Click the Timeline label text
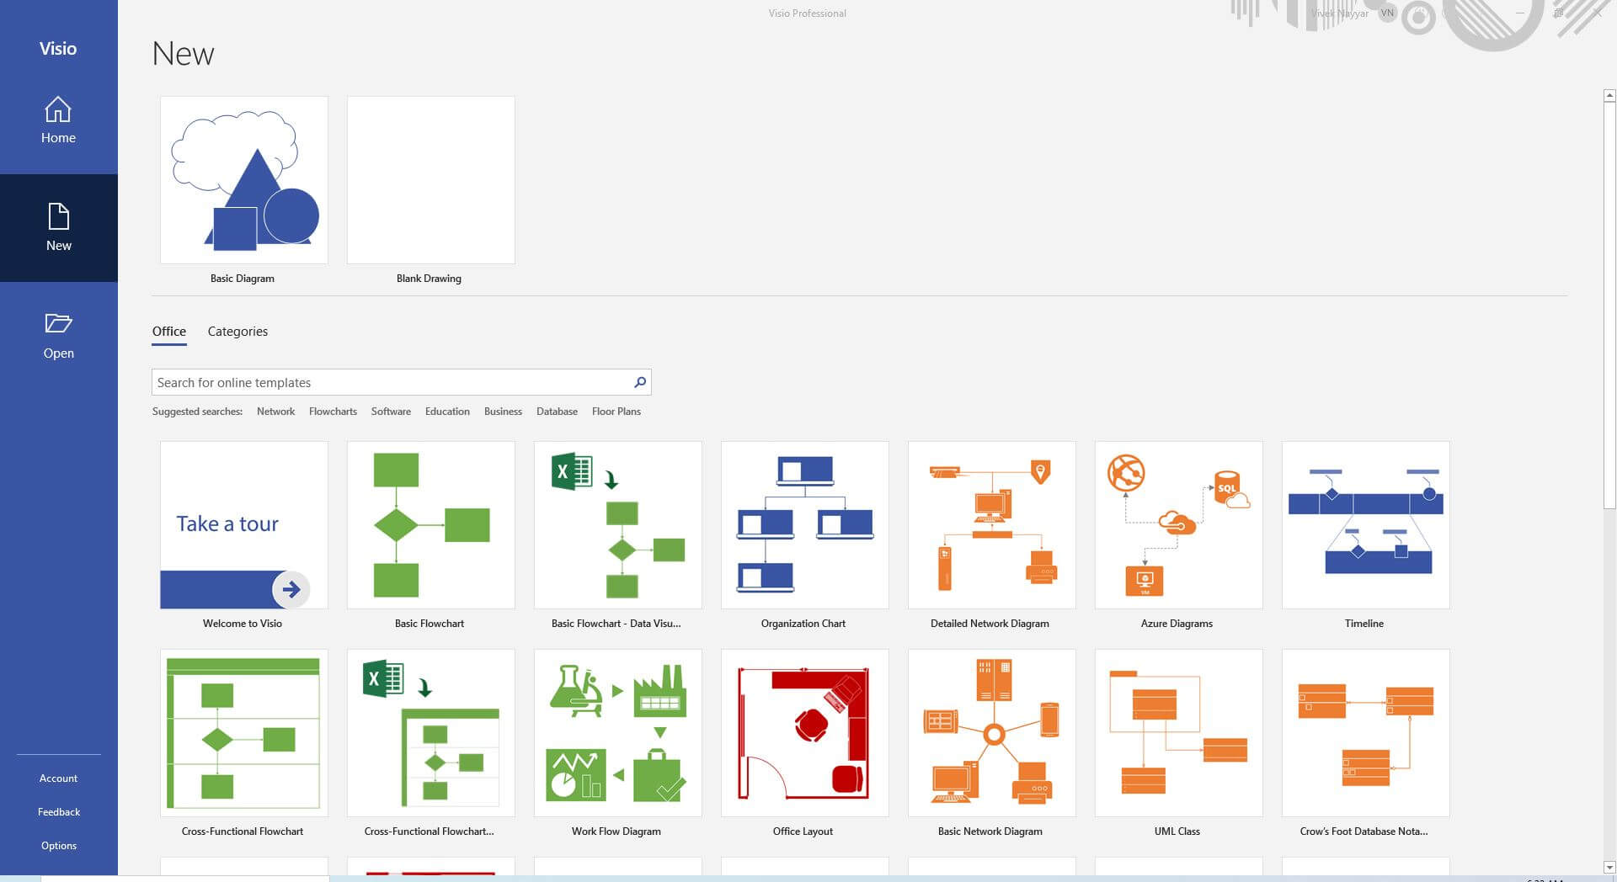Screen dimensions: 1617x882 click(1364, 624)
